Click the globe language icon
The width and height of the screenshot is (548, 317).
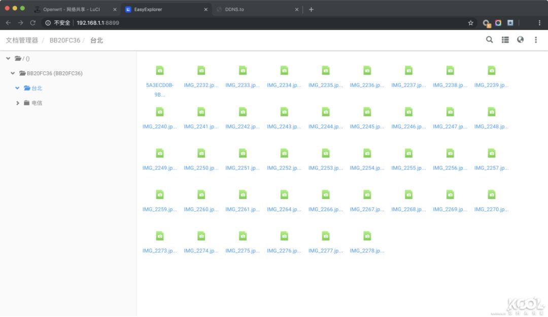point(521,40)
